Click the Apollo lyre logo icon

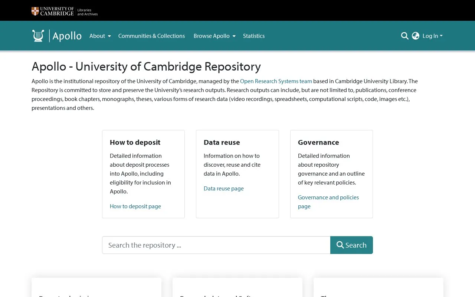tap(38, 36)
